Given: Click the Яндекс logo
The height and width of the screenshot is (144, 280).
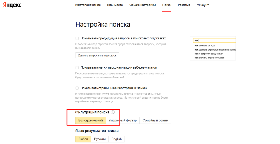Looking at the screenshot, I should coord(12,5).
